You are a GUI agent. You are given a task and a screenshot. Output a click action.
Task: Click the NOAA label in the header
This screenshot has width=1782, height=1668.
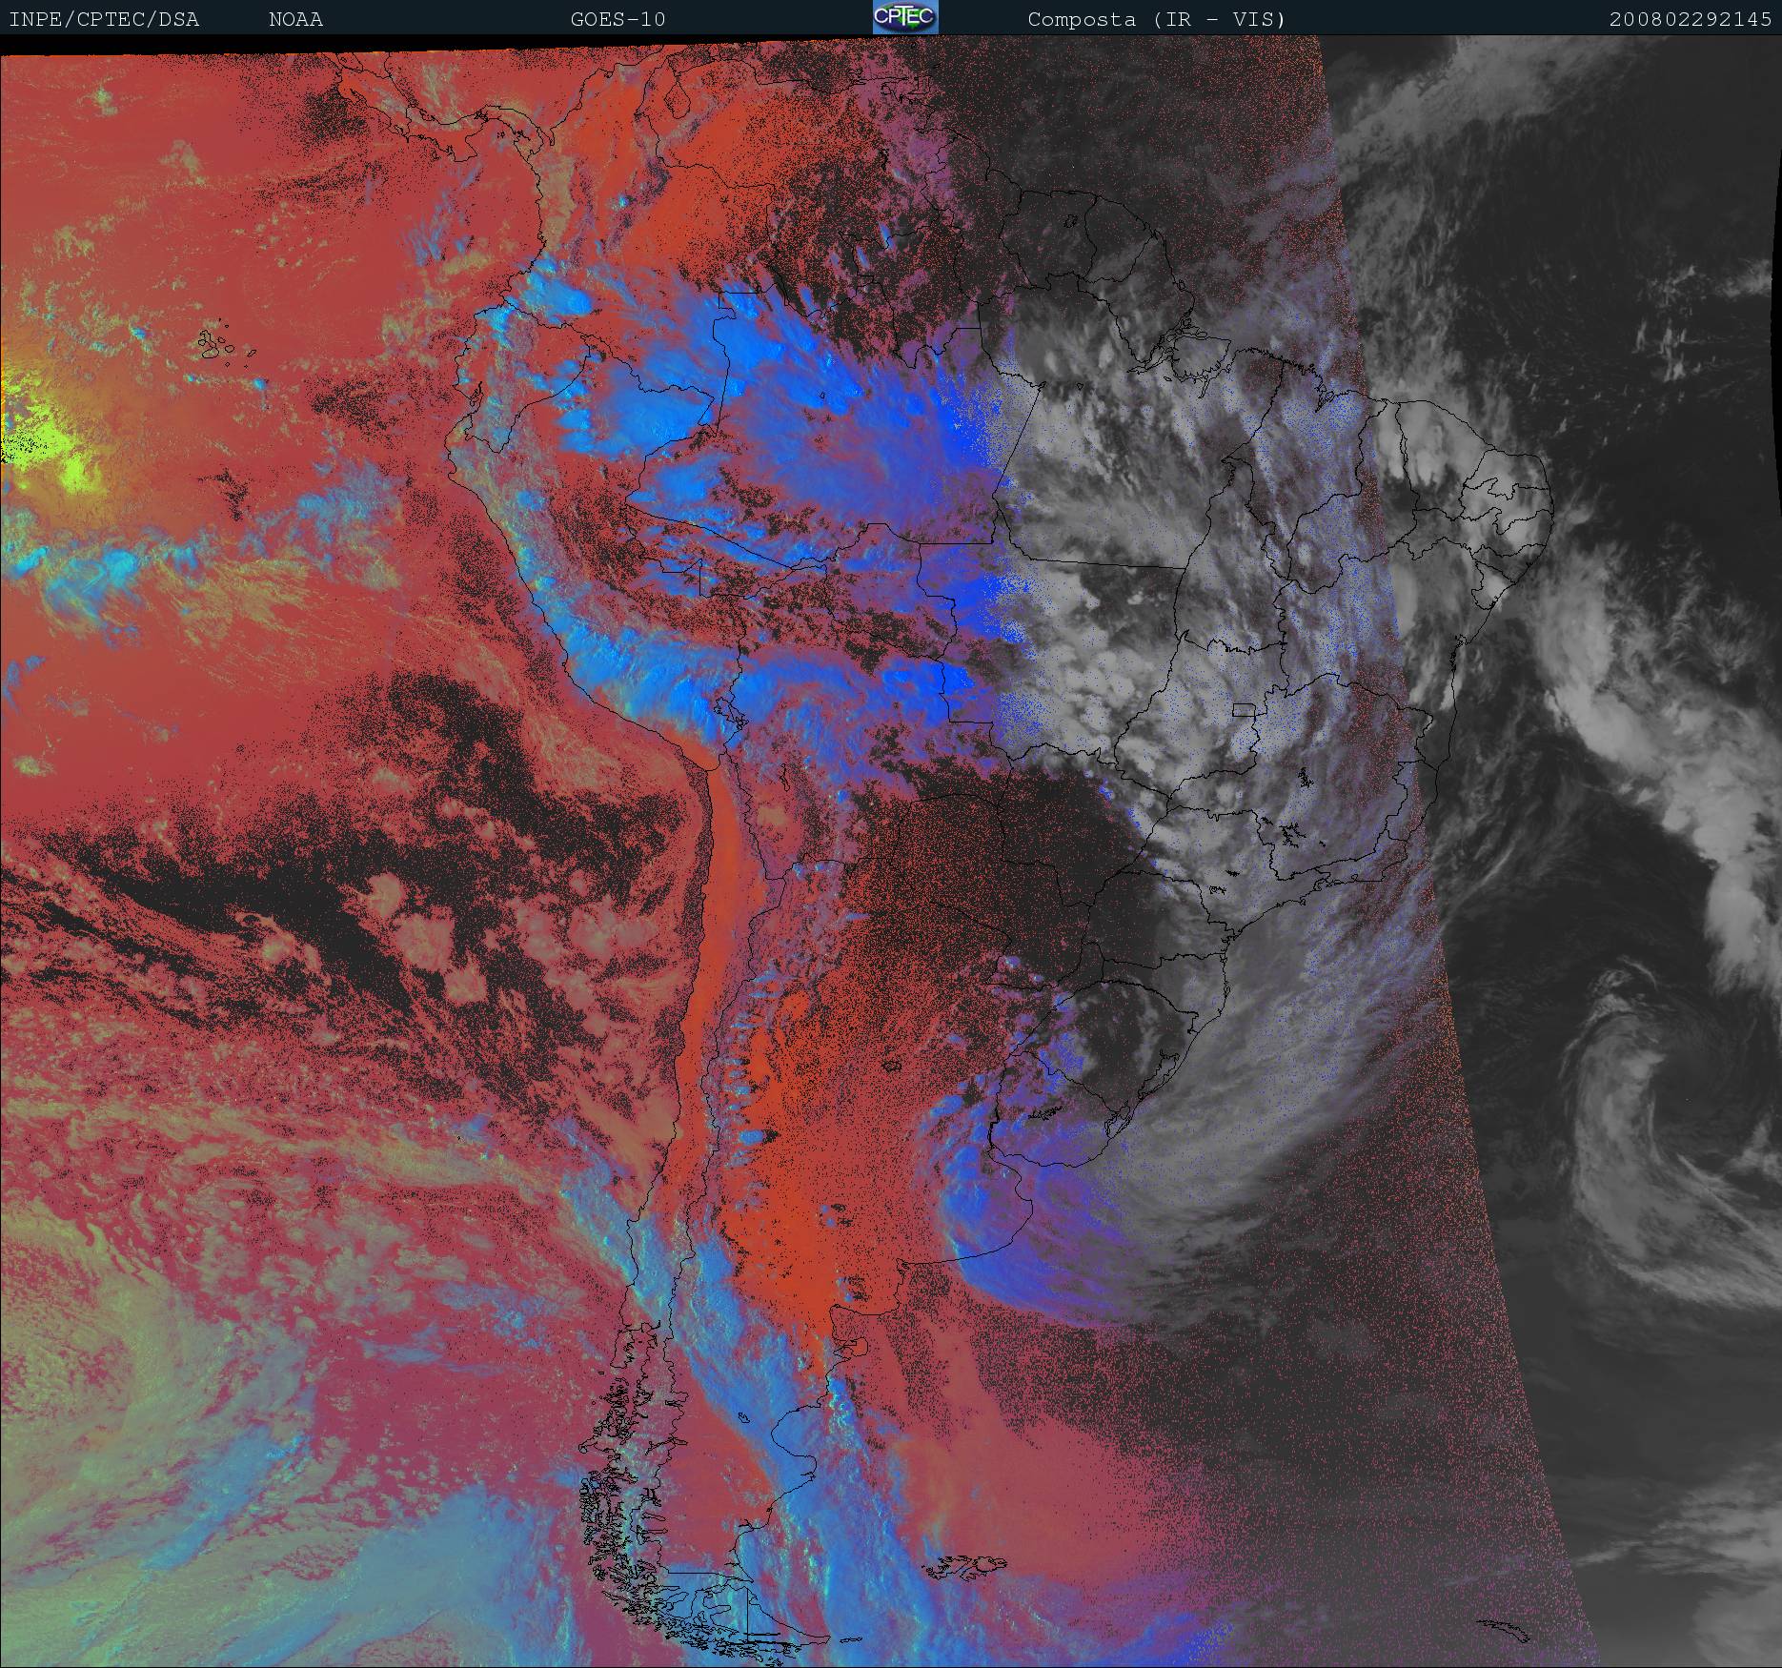point(295,19)
